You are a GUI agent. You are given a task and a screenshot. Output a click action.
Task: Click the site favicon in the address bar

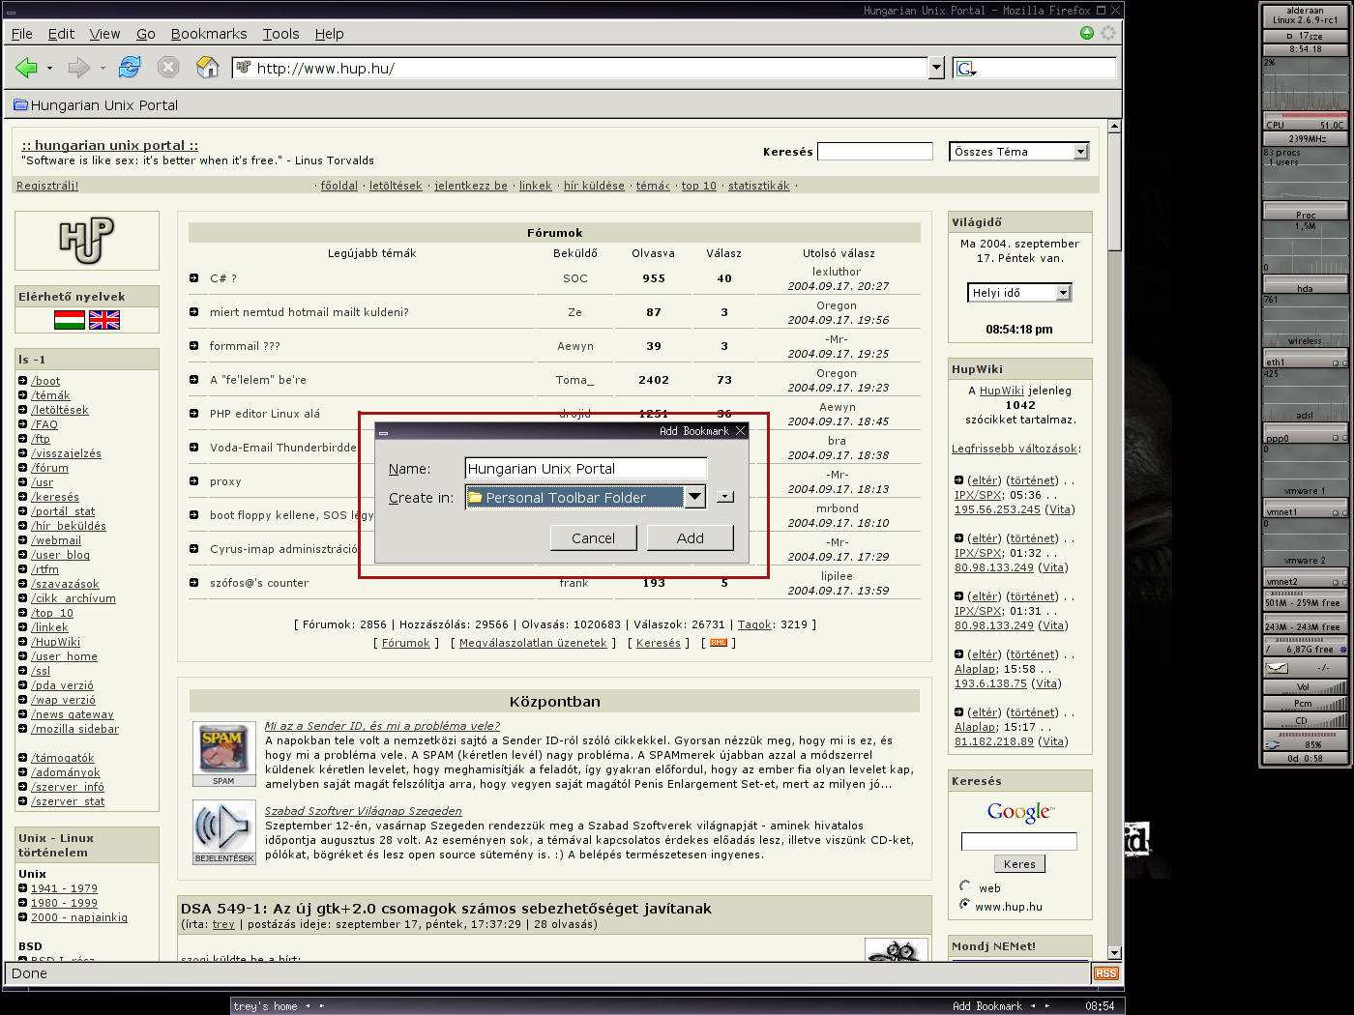point(244,68)
